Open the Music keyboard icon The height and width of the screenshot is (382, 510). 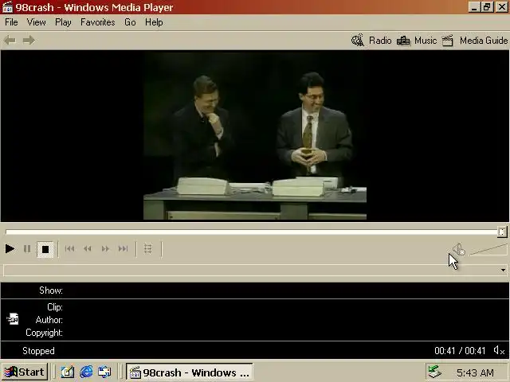[x=403, y=41]
